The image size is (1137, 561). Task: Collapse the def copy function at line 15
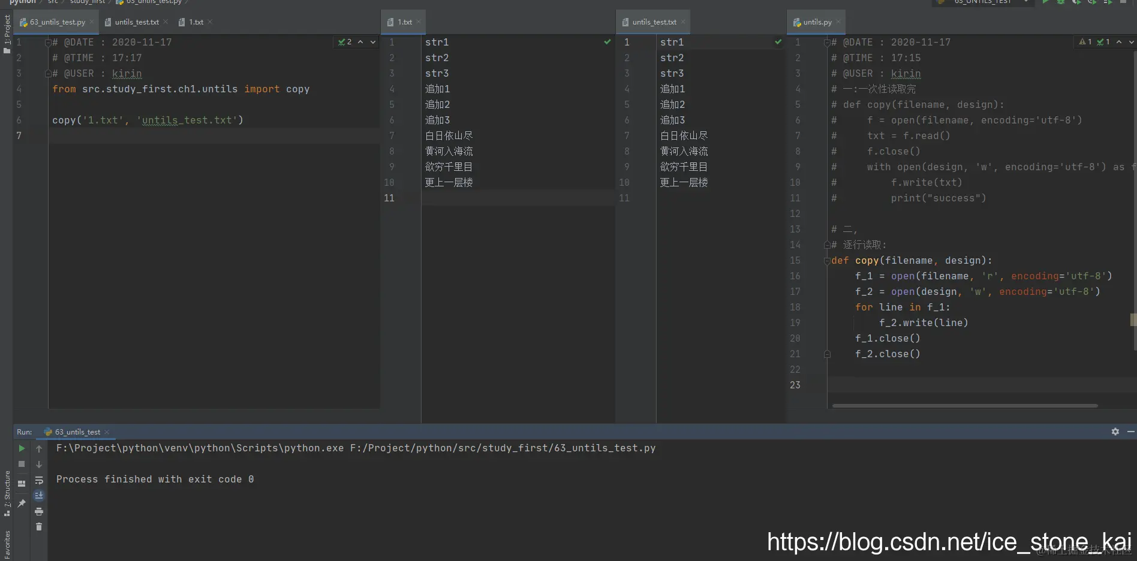click(x=827, y=261)
